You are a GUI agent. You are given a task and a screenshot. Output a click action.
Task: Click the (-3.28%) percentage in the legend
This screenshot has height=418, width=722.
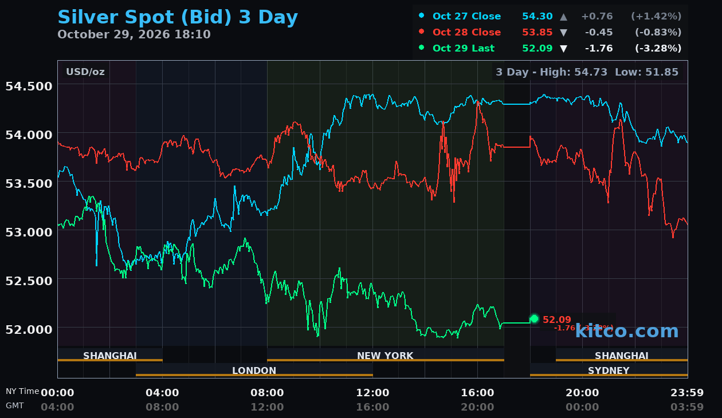[x=658, y=48]
